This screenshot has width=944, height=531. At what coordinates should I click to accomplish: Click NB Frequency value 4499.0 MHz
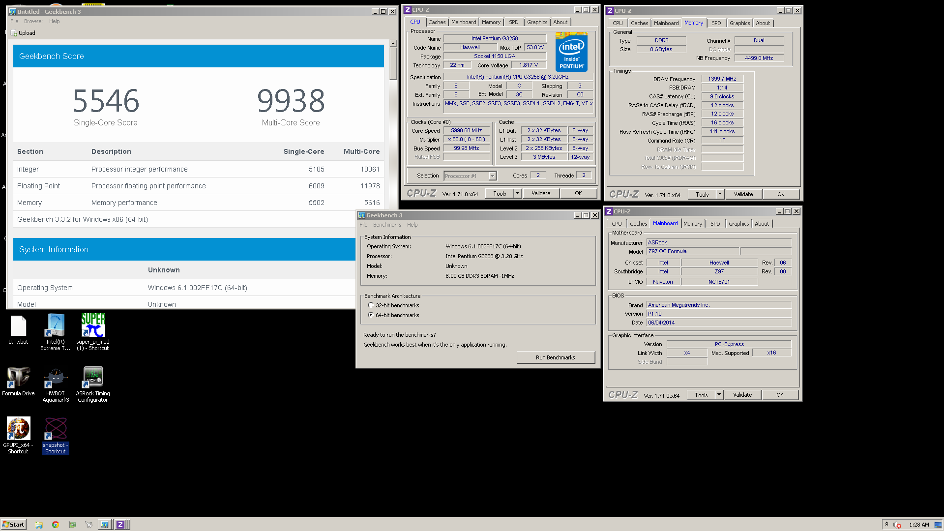[x=759, y=59]
